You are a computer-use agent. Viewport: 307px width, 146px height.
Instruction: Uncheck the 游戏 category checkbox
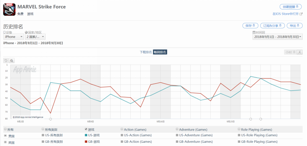click(86, 129)
